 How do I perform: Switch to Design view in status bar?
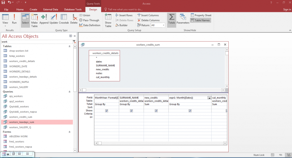(x=289, y=155)
